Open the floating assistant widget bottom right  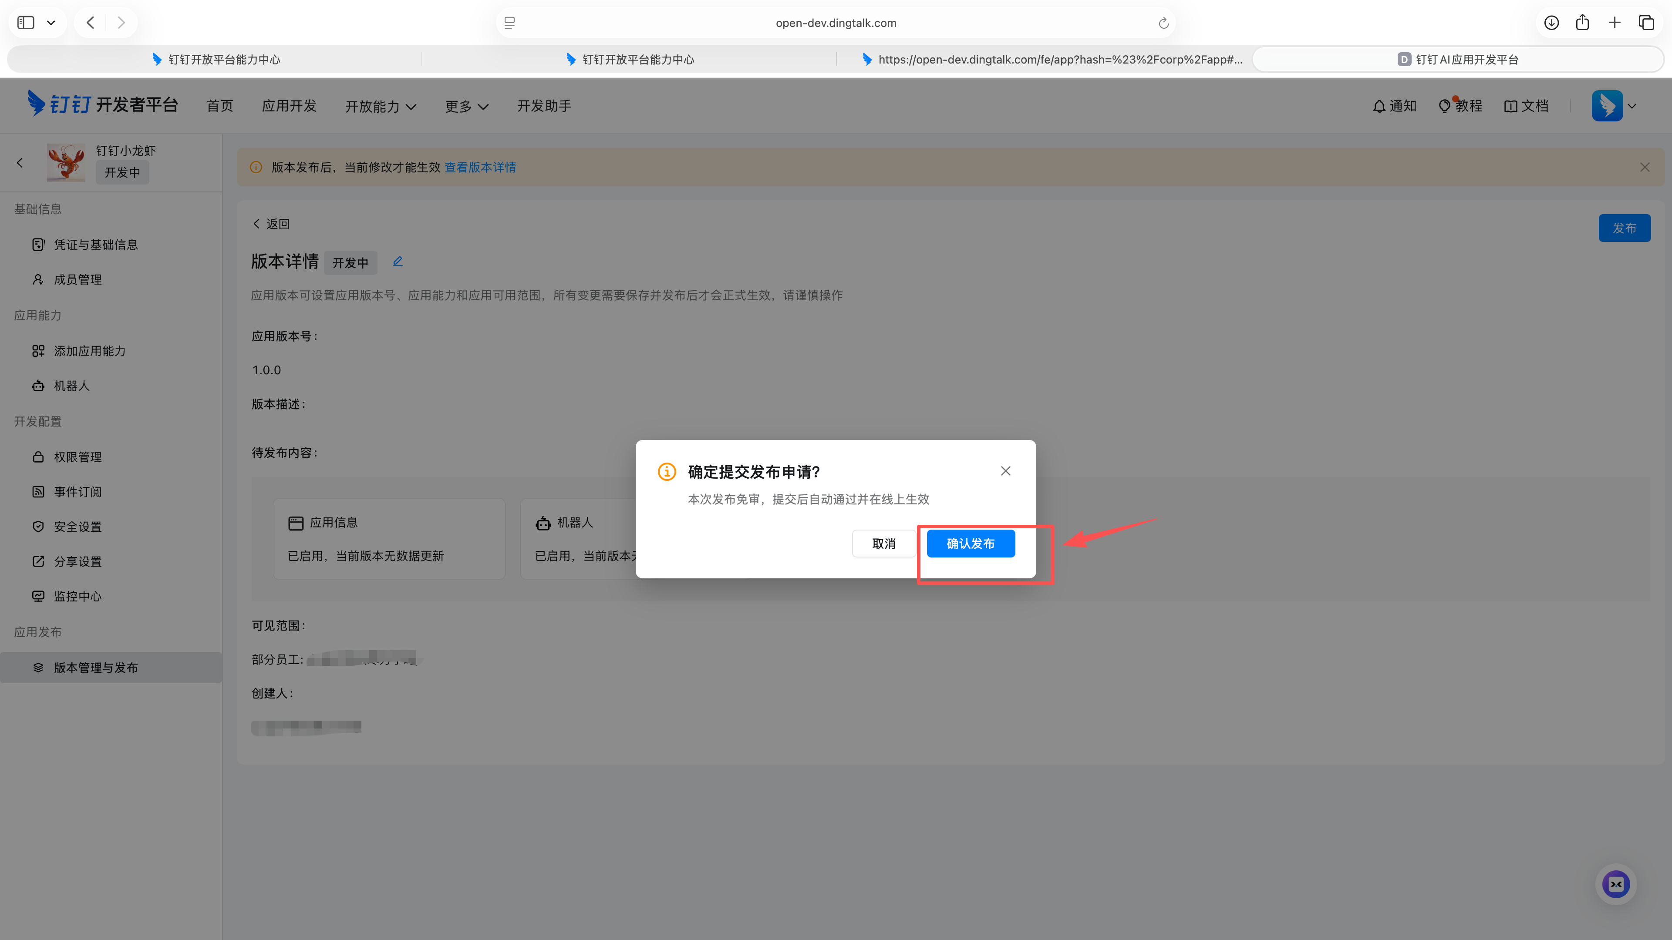[1616, 883]
